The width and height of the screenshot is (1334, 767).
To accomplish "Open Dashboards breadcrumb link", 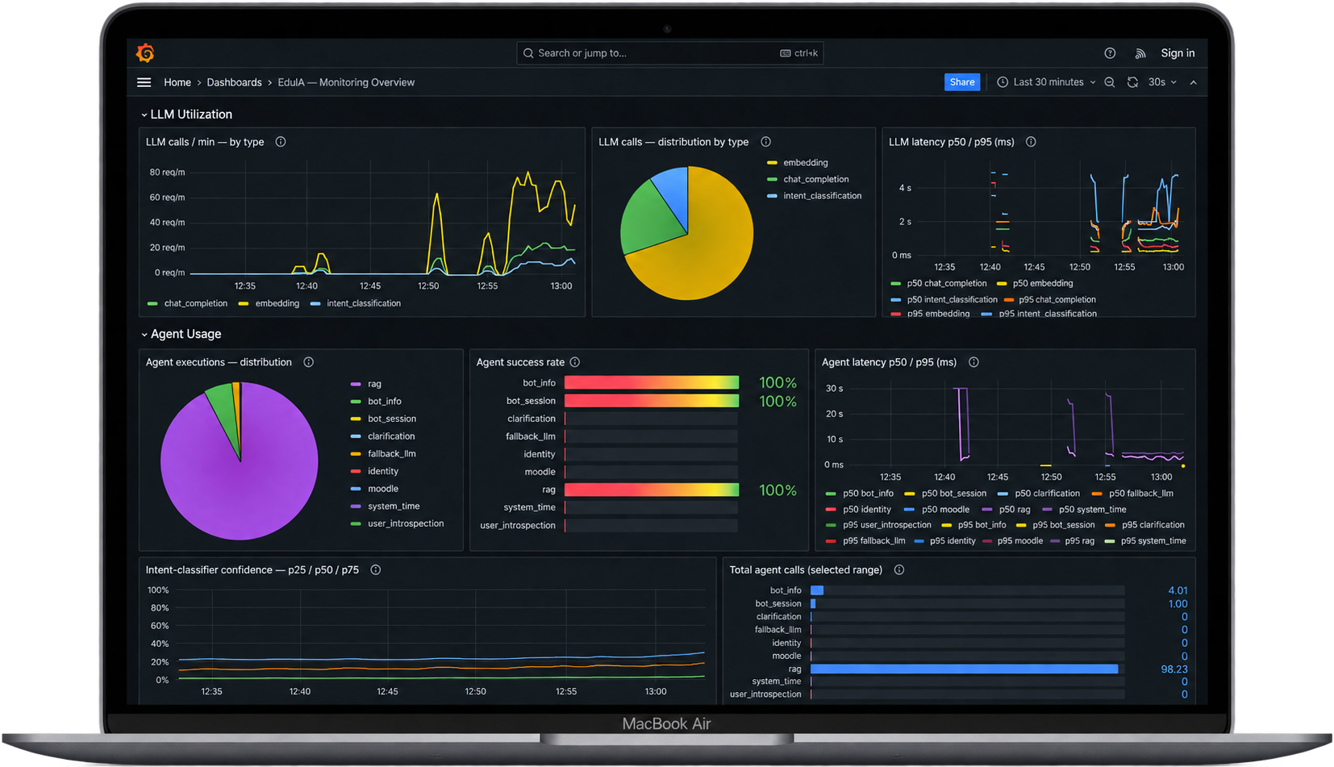I will click(x=234, y=82).
